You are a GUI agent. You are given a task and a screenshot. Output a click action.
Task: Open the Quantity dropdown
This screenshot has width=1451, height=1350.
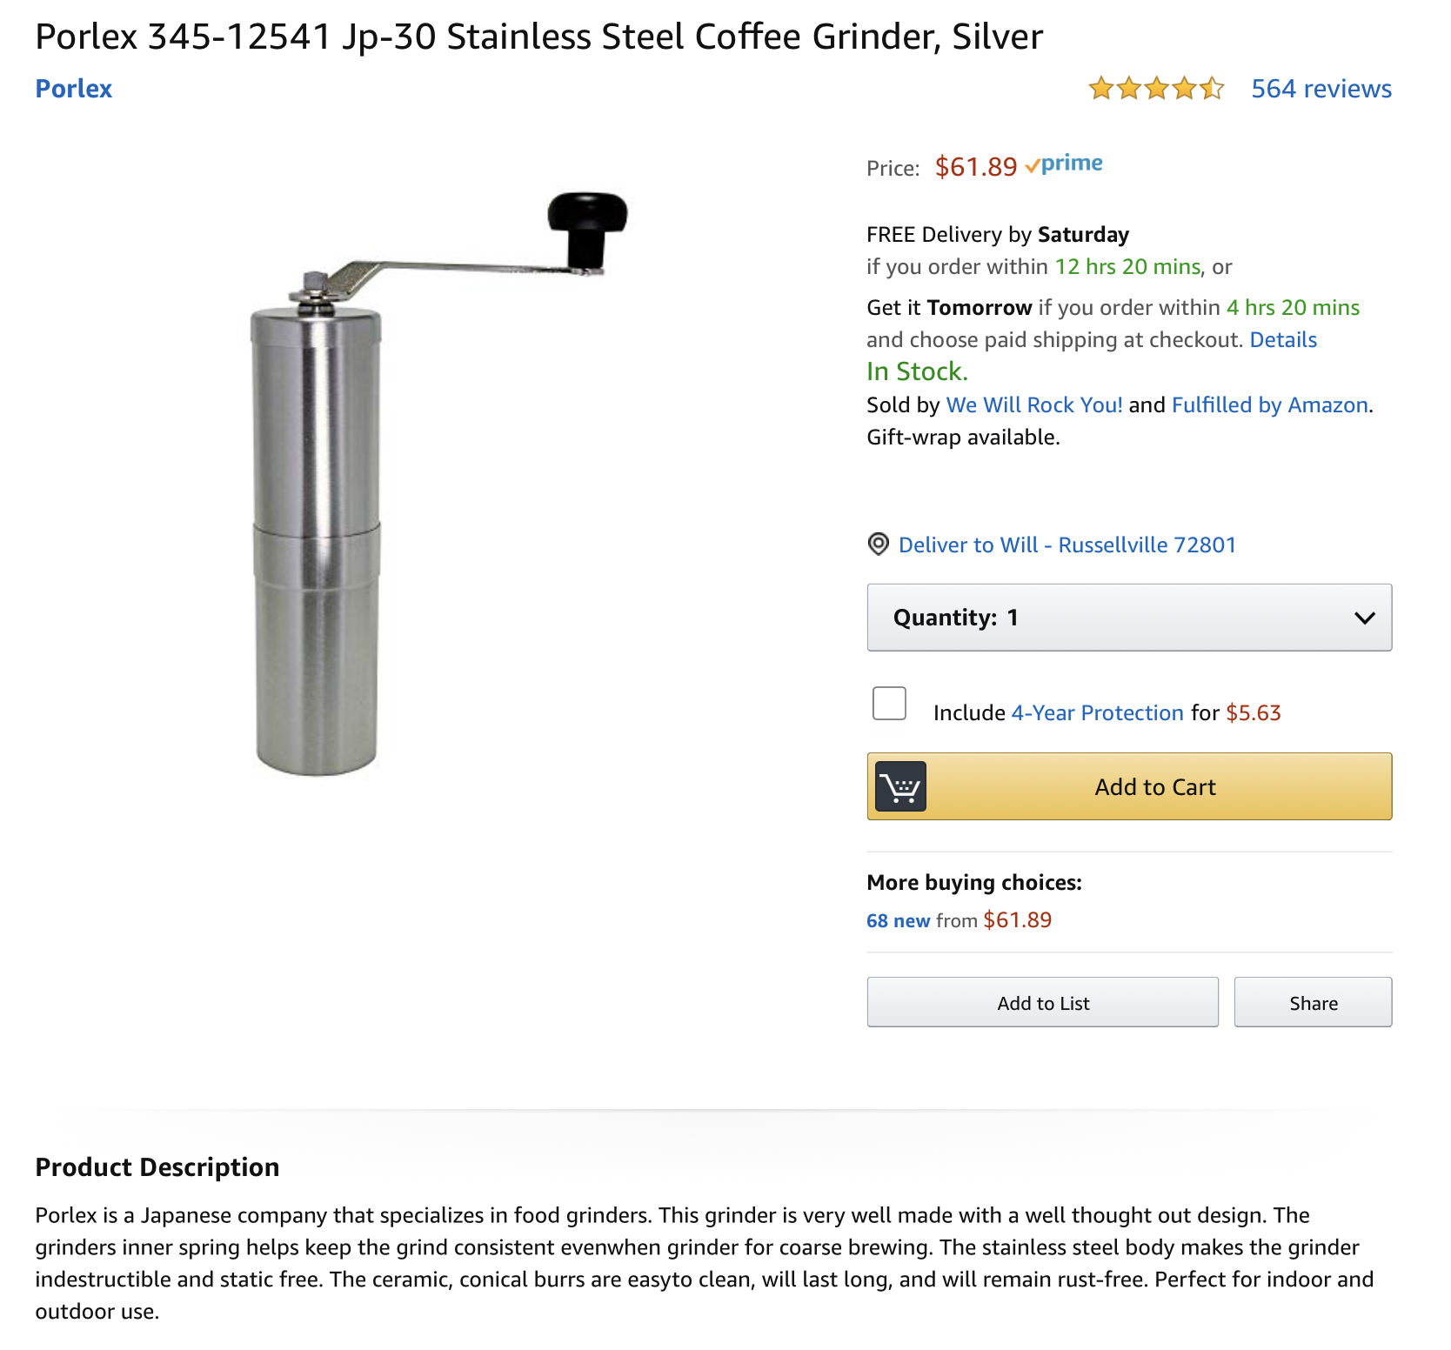(x=1128, y=618)
